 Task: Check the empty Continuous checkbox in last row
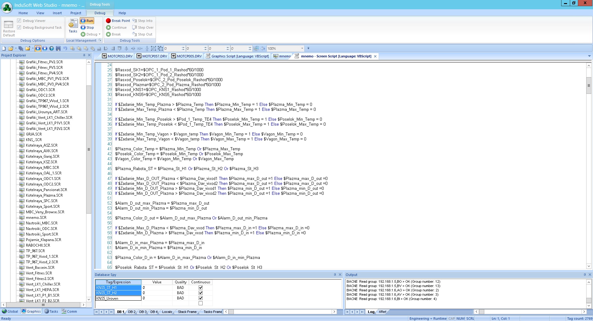tap(201, 303)
